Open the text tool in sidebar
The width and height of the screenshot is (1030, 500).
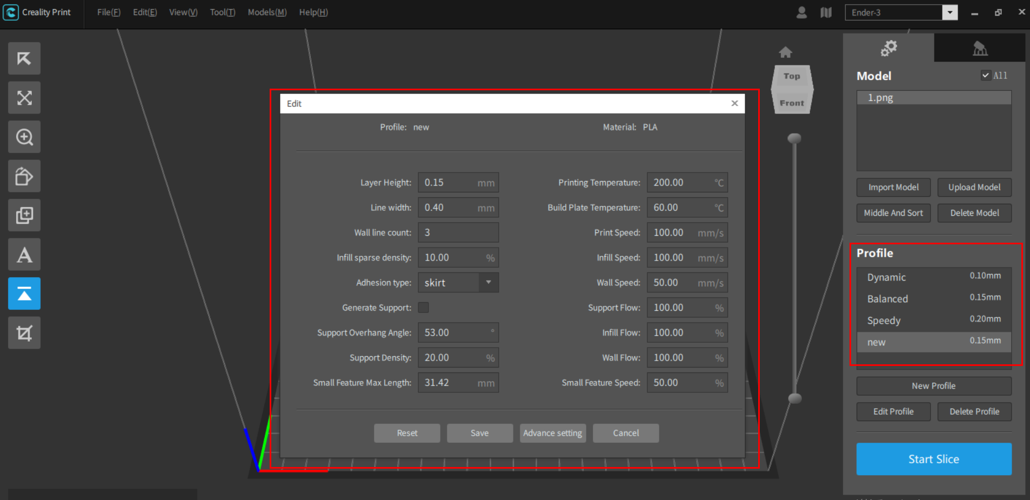click(24, 254)
